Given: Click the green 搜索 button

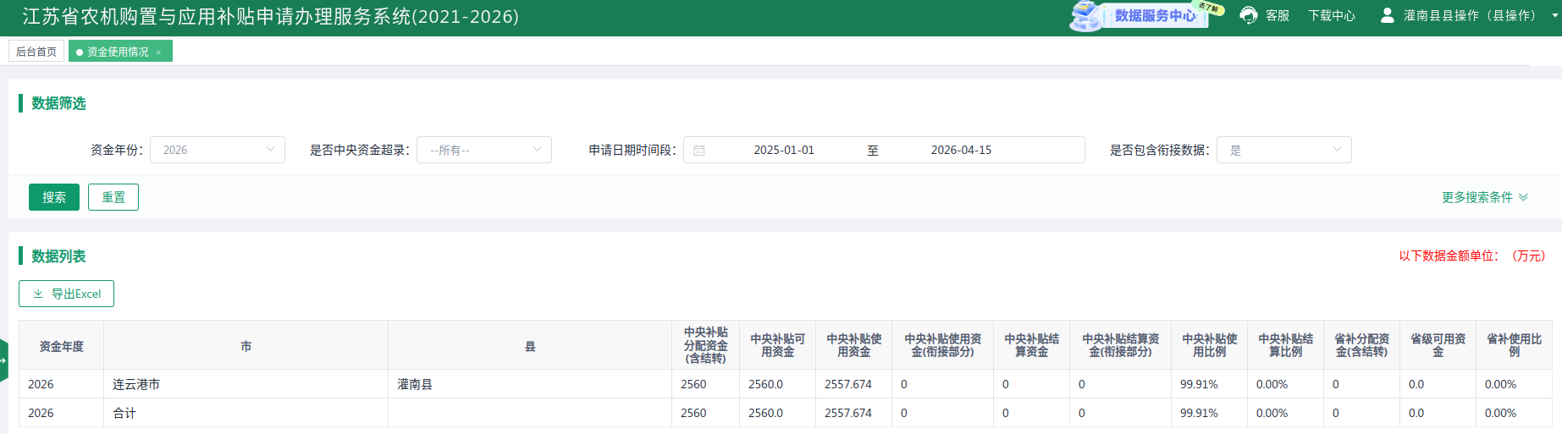Looking at the screenshot, I should [54, 197].
